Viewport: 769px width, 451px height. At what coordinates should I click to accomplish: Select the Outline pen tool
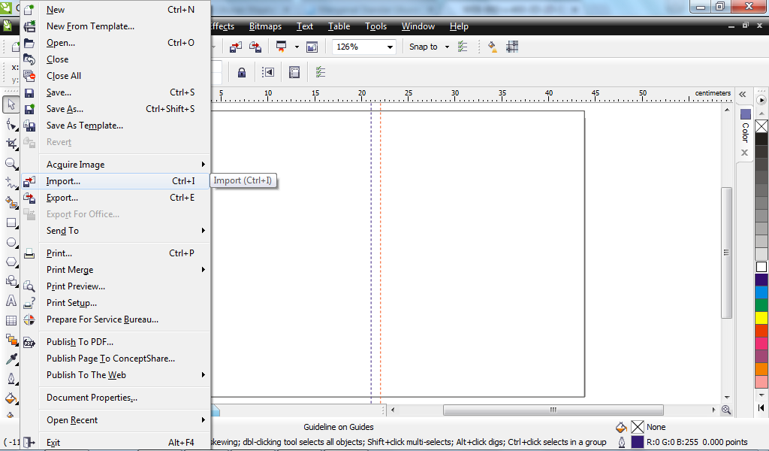click(11, 379)
